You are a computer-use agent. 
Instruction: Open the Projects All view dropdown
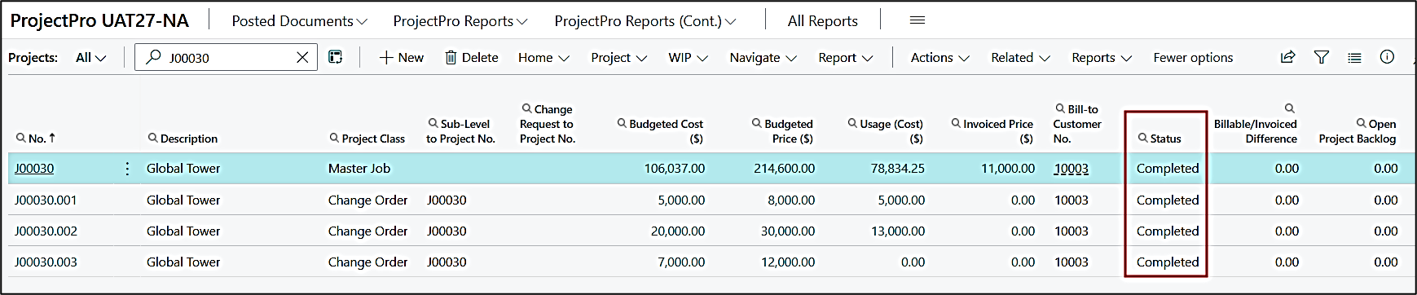pos(91,57)
